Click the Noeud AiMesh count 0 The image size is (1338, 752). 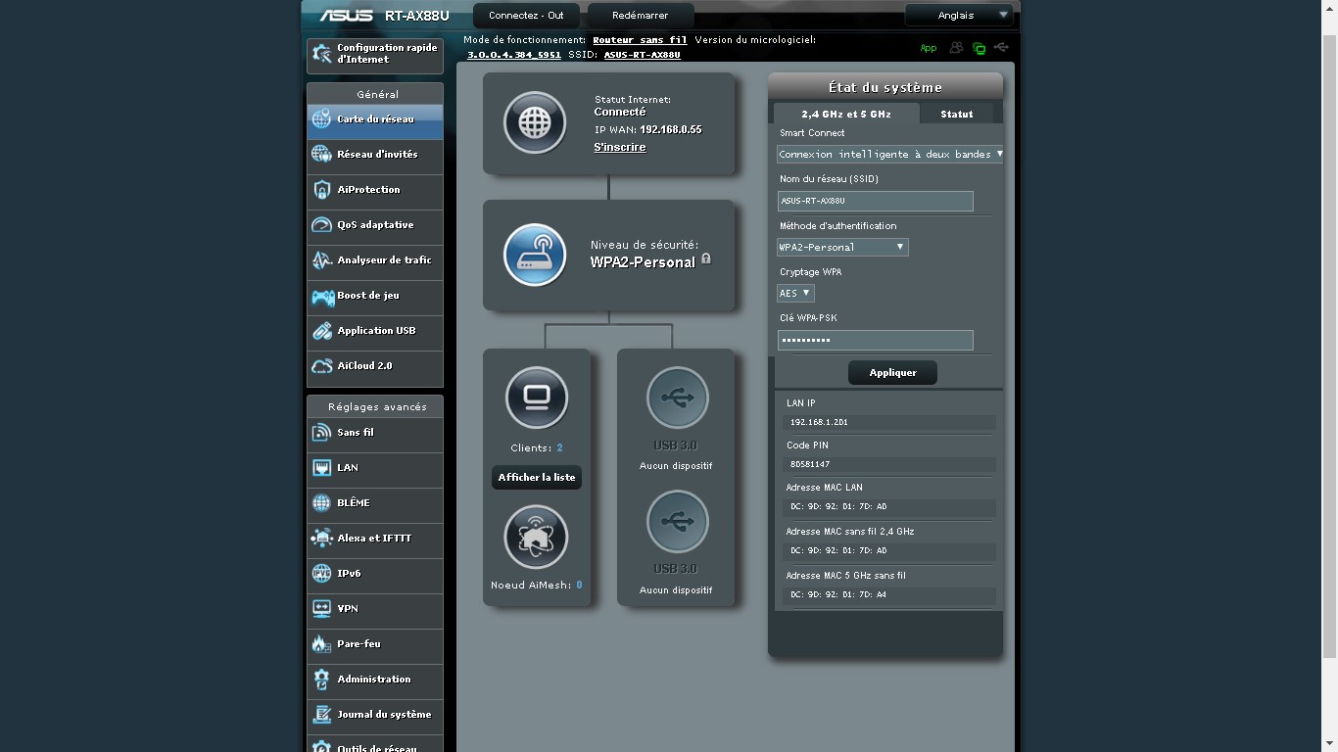[579, 585]
